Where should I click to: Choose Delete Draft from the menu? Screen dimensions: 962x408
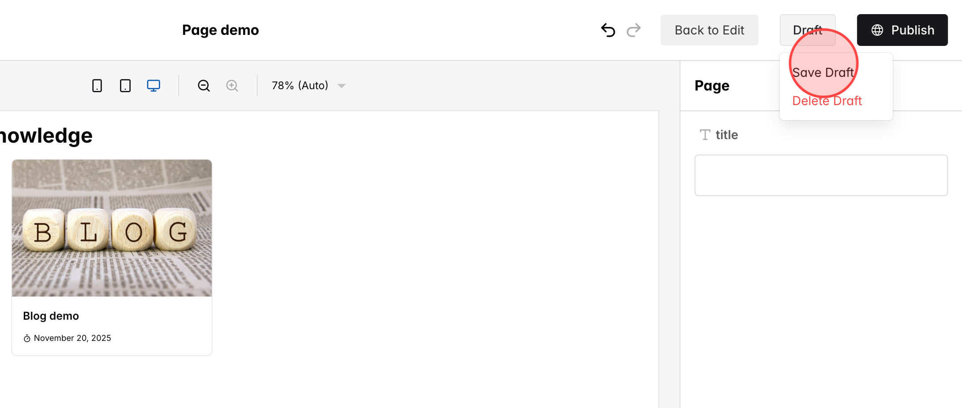point(827,101)
